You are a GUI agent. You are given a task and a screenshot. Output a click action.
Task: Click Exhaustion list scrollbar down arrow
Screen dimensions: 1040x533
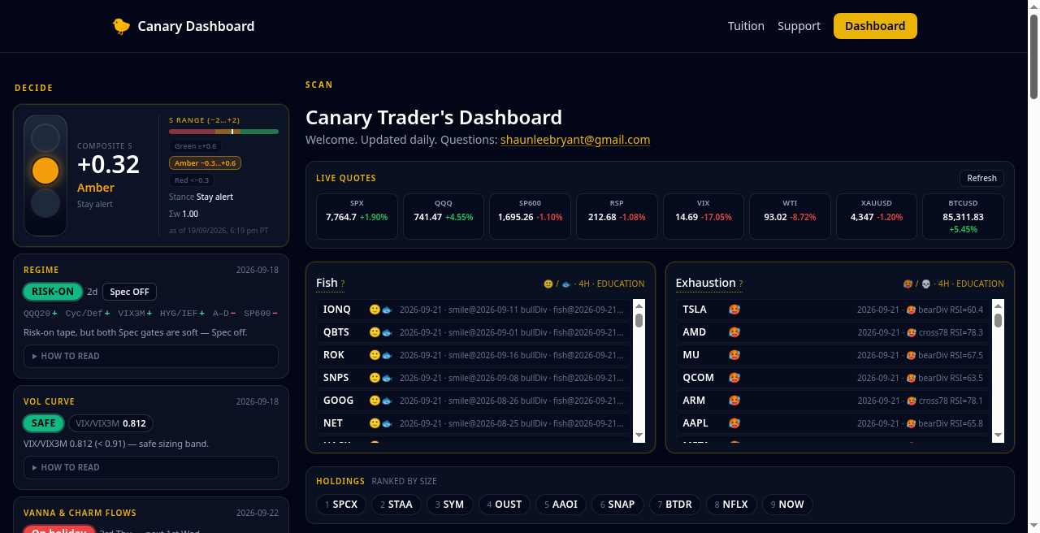click(999, 436)
